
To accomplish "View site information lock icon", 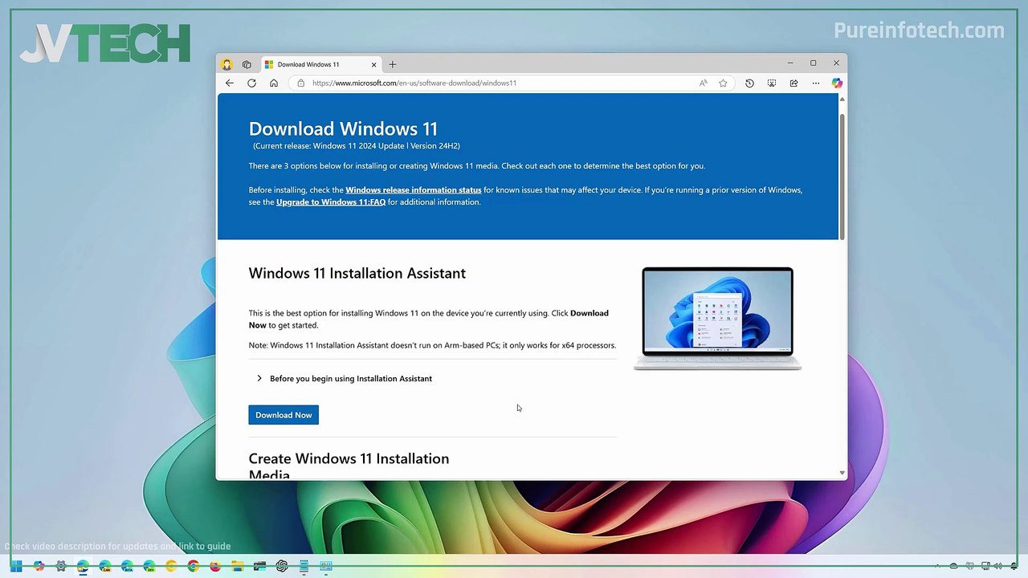I will pyautogui.click(x=301, y=83).
